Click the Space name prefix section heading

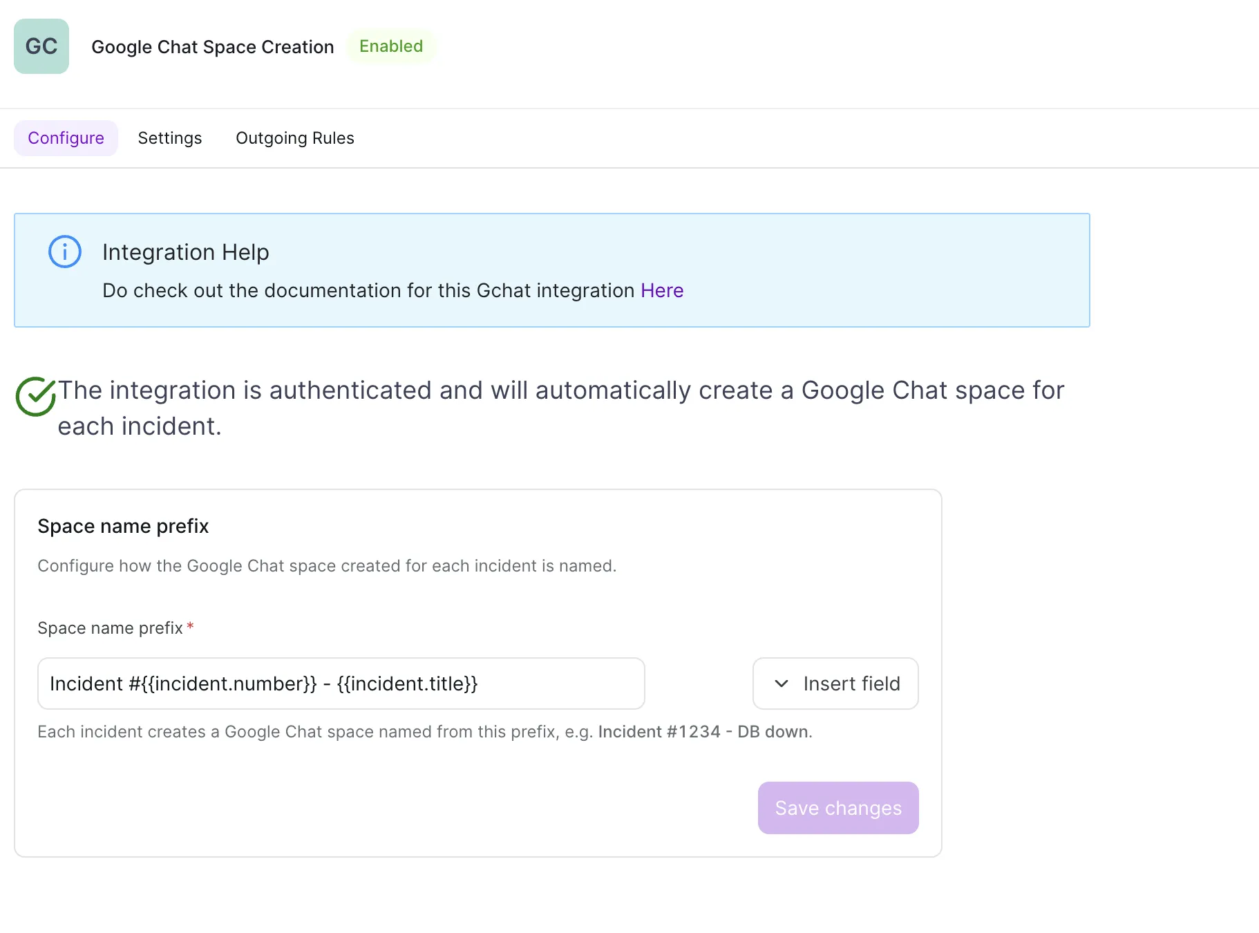coord(123,527)
